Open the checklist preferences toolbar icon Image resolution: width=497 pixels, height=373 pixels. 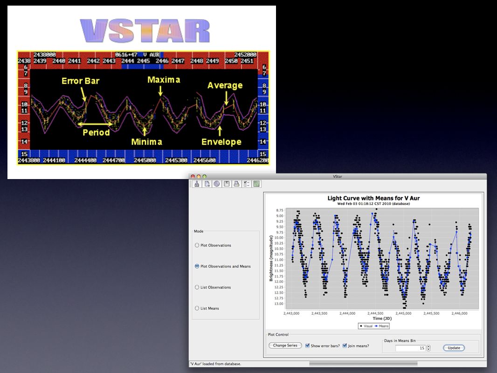pyautogui.click(x=247, y=184)
